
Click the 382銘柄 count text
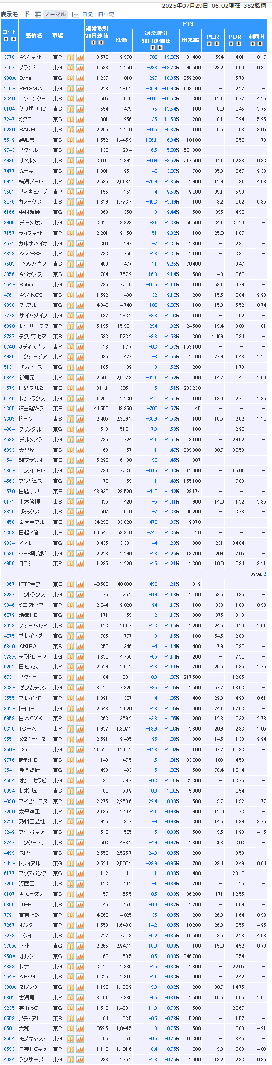point(255,5)
